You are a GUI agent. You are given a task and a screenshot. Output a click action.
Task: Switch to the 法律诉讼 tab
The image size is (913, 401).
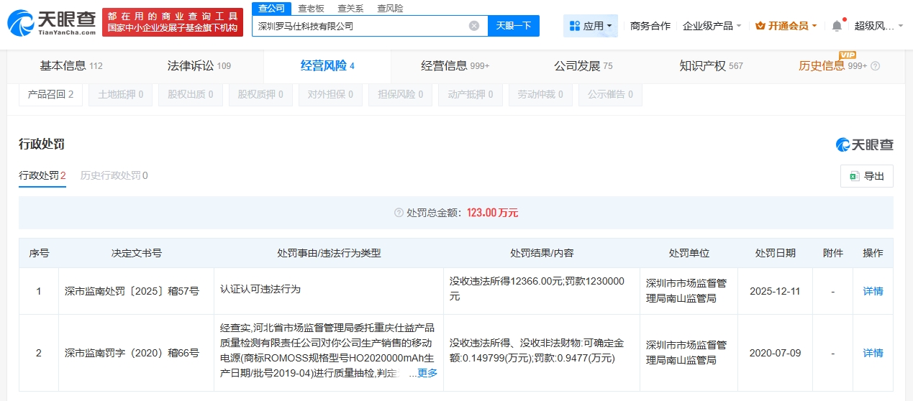(199, 66)
